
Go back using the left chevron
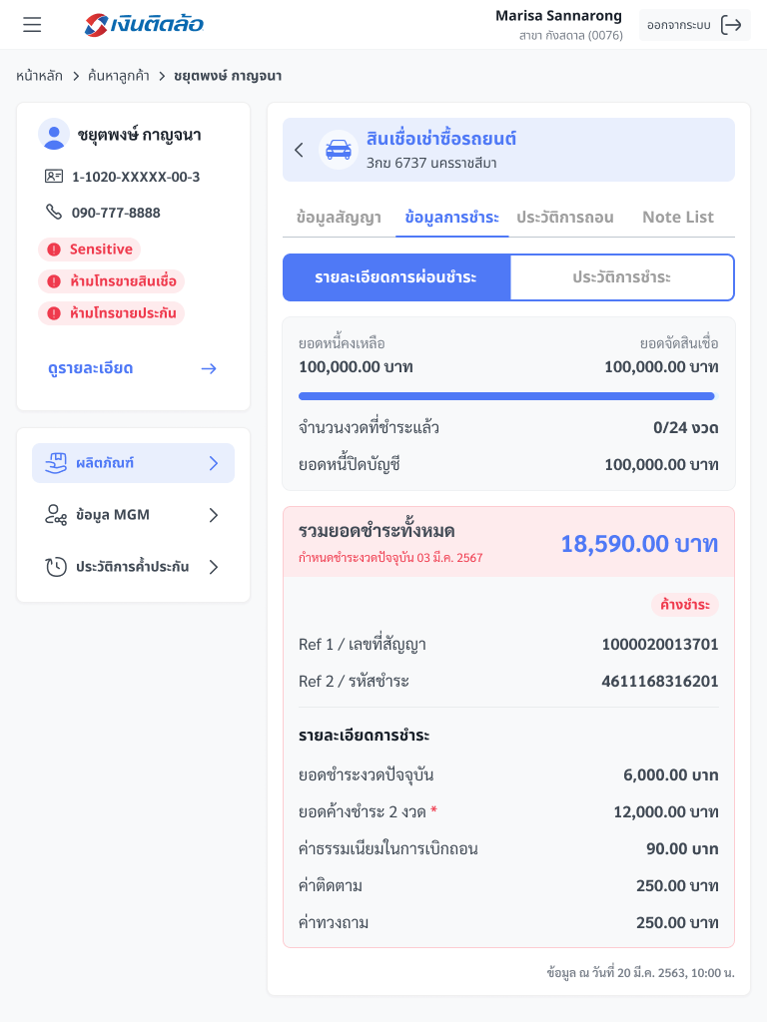point(299,150)
